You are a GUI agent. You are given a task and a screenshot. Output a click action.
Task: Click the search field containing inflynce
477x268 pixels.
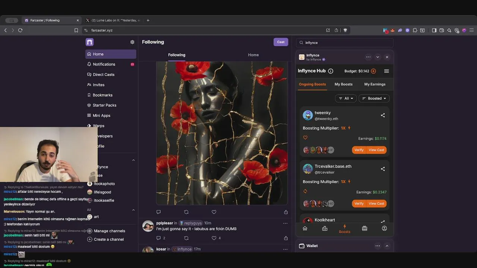[x=345, y=43]
